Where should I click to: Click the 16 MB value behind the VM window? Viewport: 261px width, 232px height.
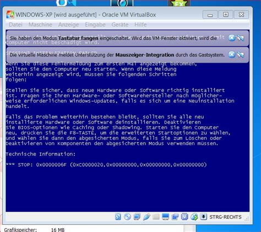pos(58,230)
